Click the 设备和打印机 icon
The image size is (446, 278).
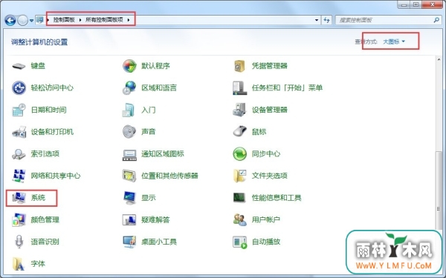pyautogui.click(x=19, y=132)
